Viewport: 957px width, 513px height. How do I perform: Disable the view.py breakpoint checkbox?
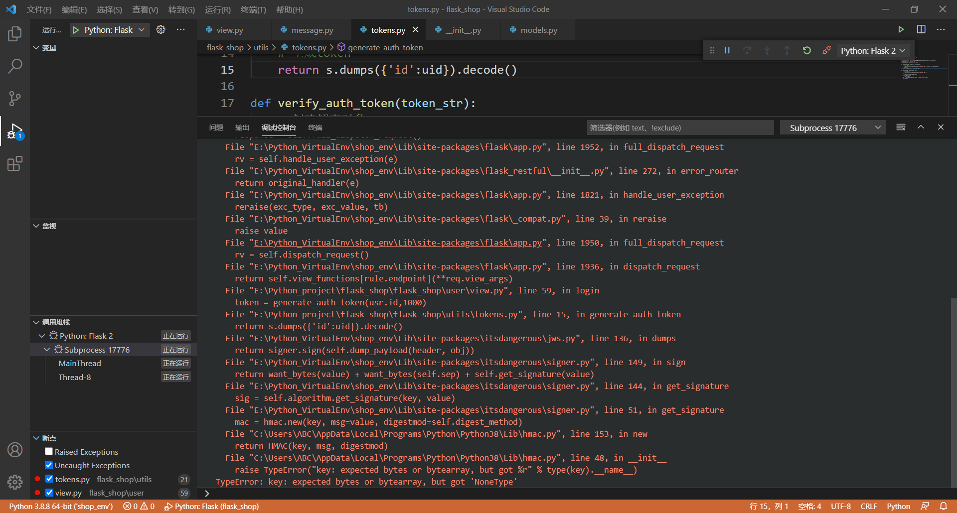[49, 493]
